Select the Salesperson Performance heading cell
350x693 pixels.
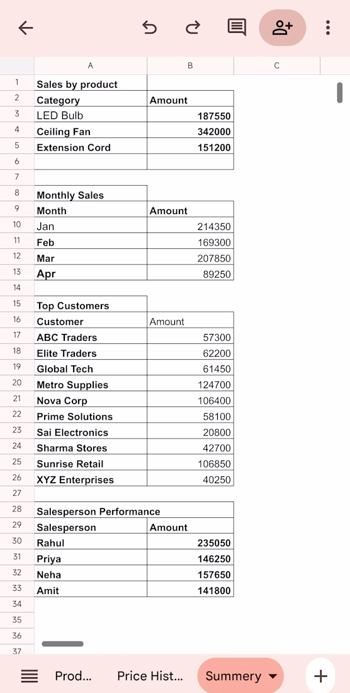pos(134,512)
